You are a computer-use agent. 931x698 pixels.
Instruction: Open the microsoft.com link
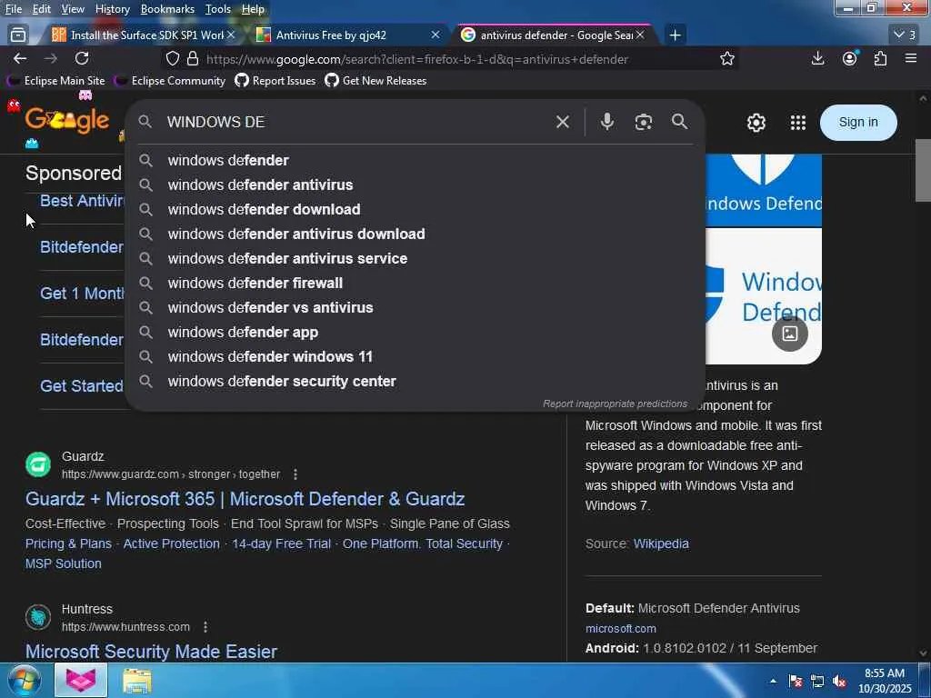coord(620,629)
